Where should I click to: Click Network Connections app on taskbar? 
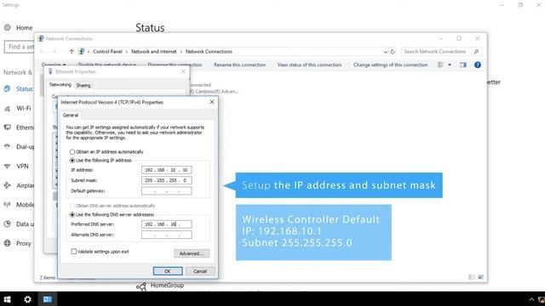48,299
